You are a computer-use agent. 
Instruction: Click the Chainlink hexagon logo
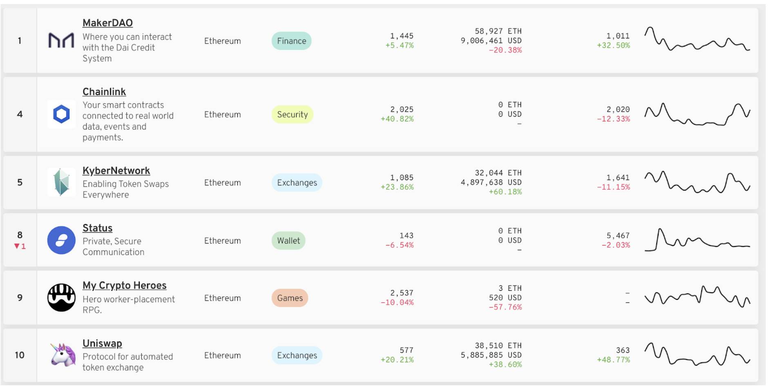tap(61, 114)
